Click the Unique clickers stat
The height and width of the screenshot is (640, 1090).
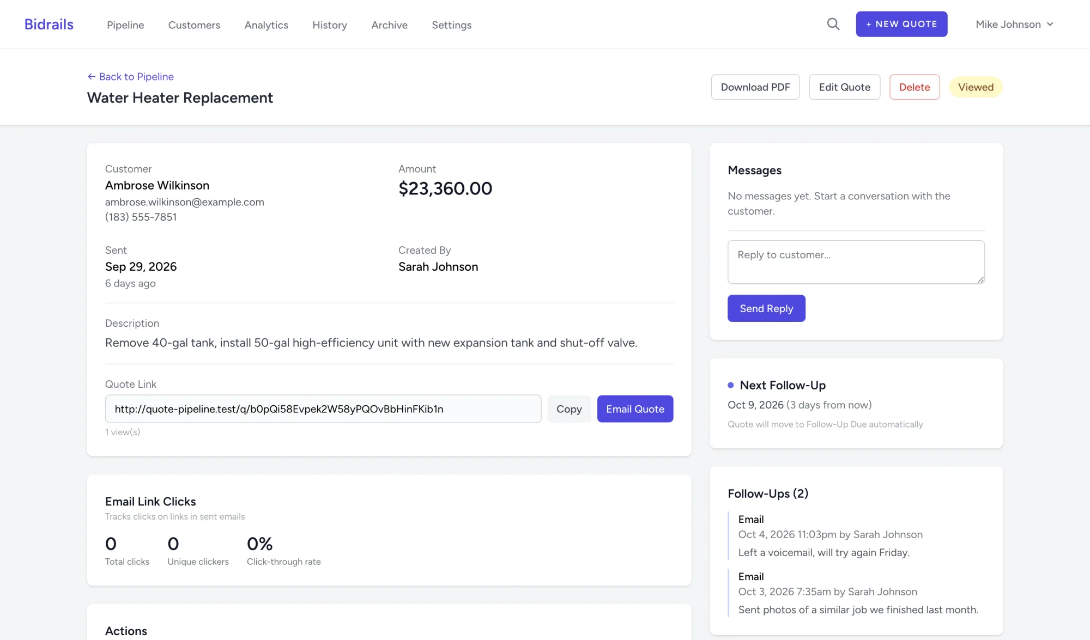198,551
